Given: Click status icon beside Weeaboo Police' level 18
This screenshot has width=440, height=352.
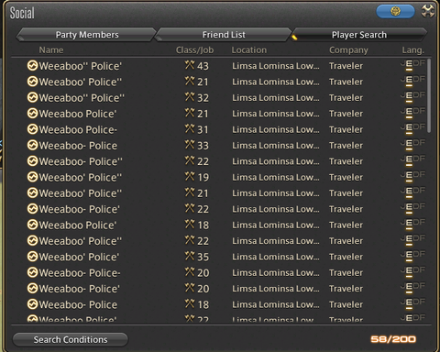Looking at the screenshot, I should (32, 225).
